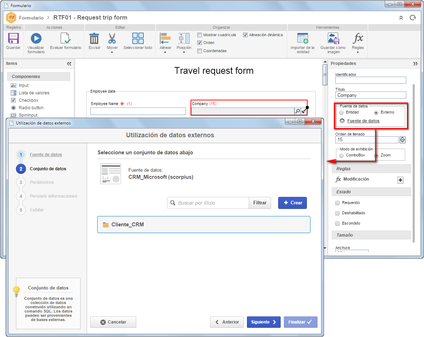Enable the Deshabilitado checkbox

click(337, 213)
